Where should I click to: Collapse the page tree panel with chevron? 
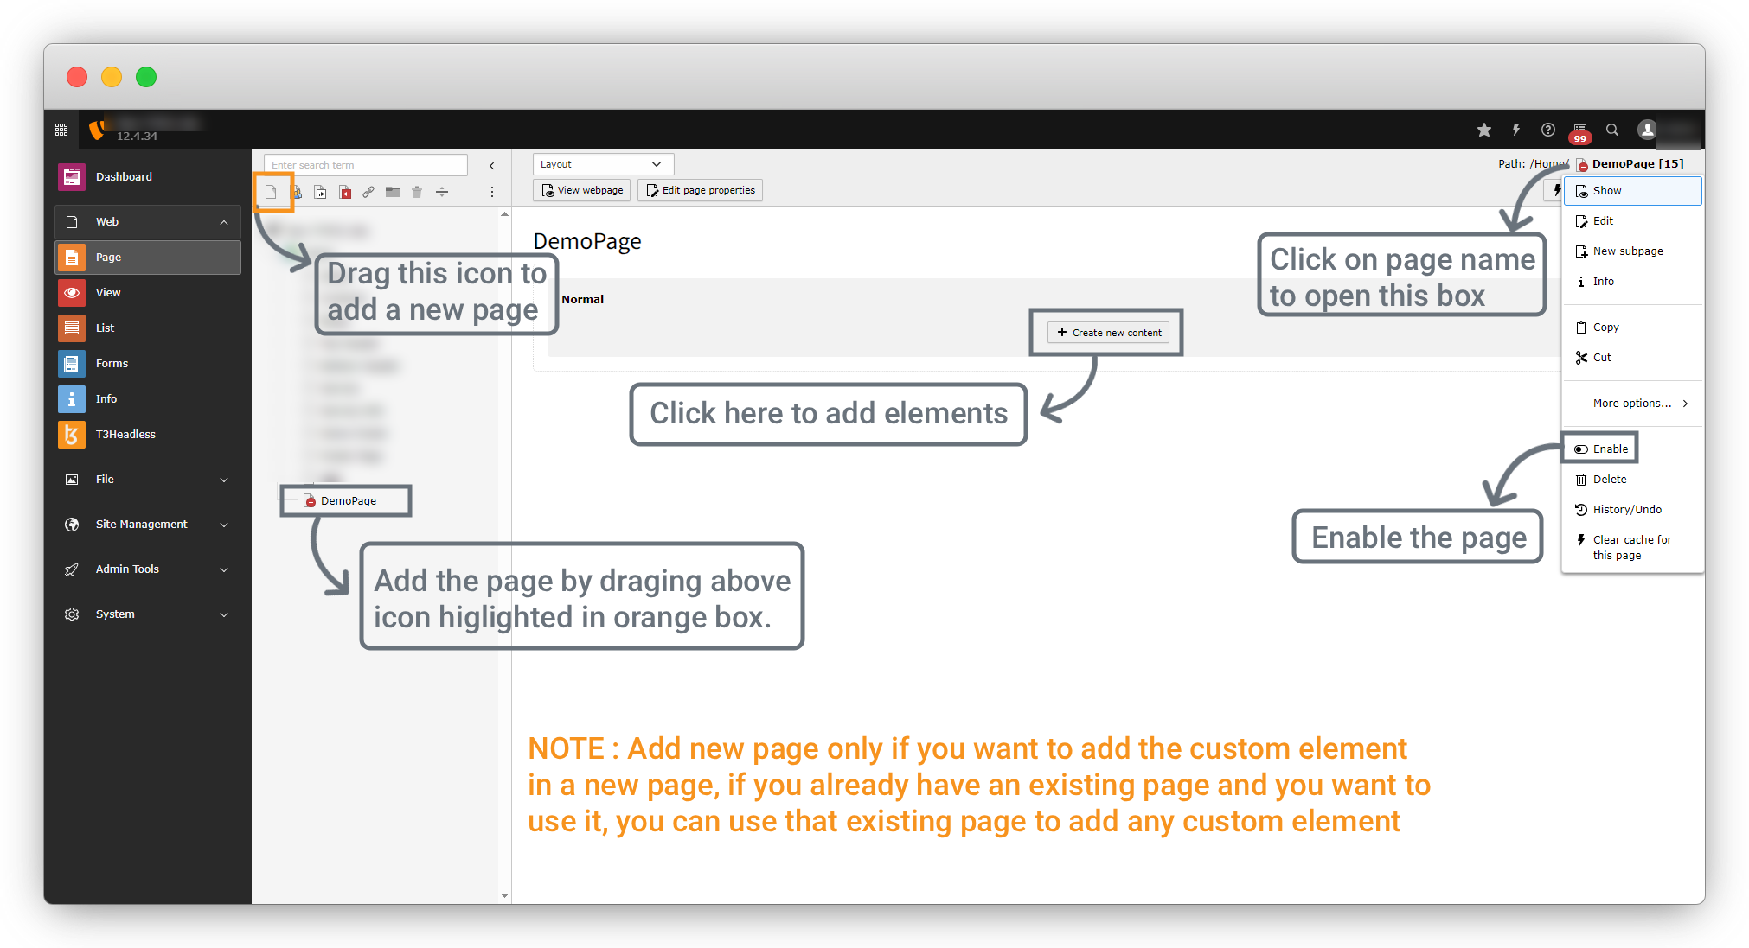click(492, 165)
